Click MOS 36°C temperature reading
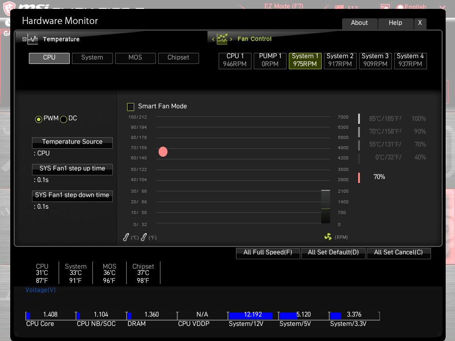 109,273
